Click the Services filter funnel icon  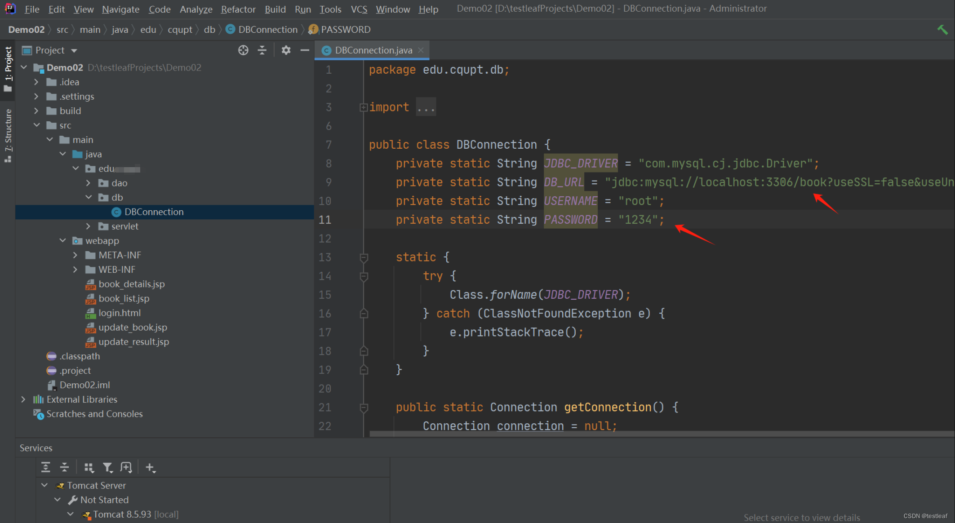[107, 468]
